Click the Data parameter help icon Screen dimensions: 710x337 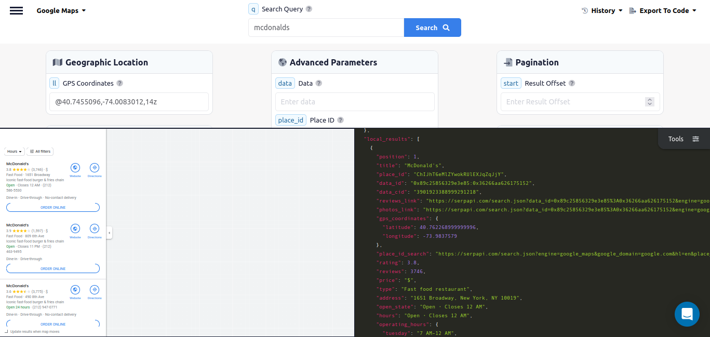point(319,83)
